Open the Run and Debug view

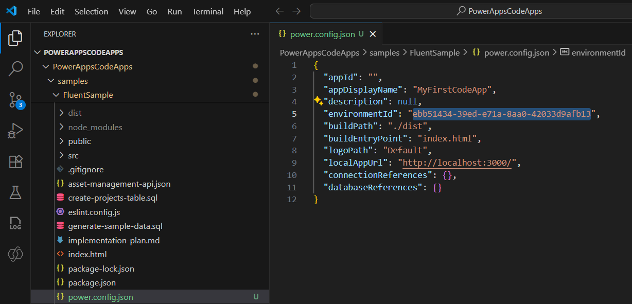pyautogui.click(x=15, y=131)
